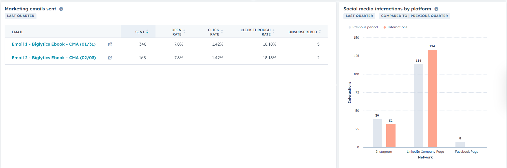Click Compared To Previous Quarter tag

pyautogui.click(x=414, y=16)
